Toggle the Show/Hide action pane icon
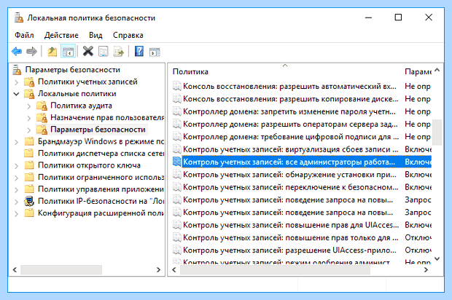This screenshot has width=452, height=300. pyautogui.click(x=155, y=52)
